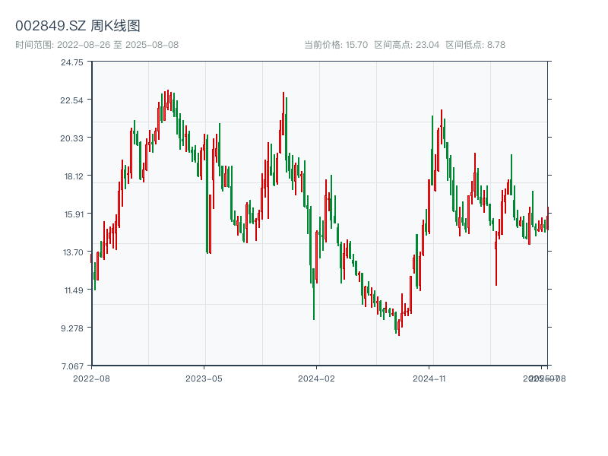
Task: Select the current price label 当前价格: 15.70
Action: click(x=336, y=45)
